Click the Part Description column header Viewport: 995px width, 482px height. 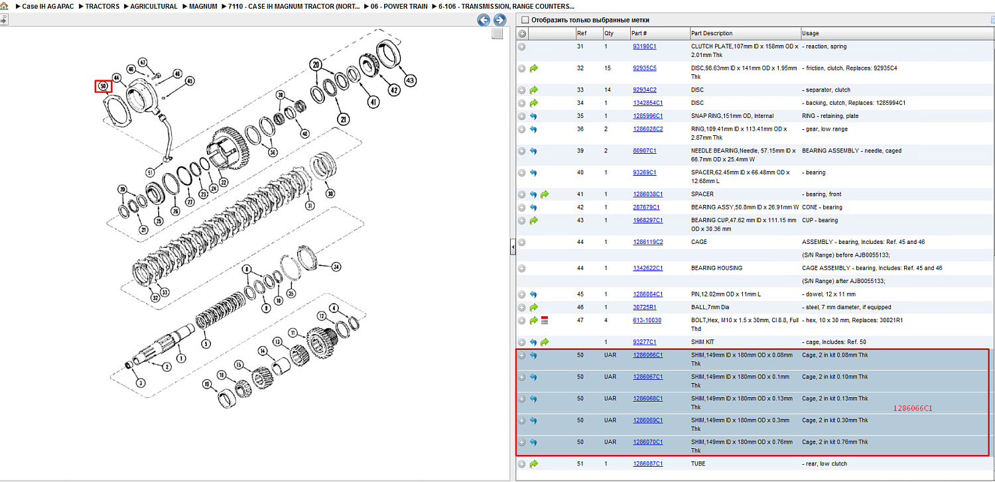tap(744, 34)
